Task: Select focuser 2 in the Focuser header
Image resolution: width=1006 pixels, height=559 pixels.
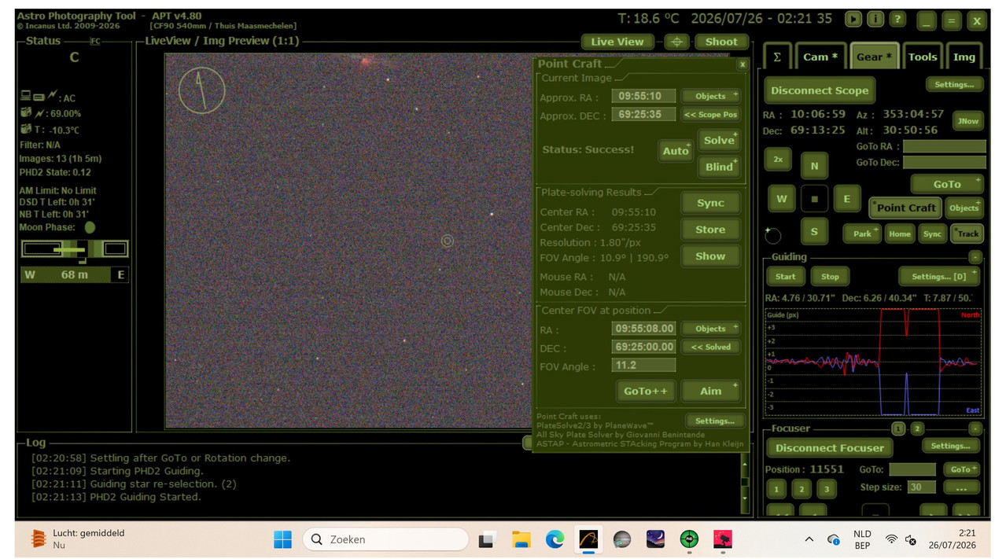Action: coord(917,428)
